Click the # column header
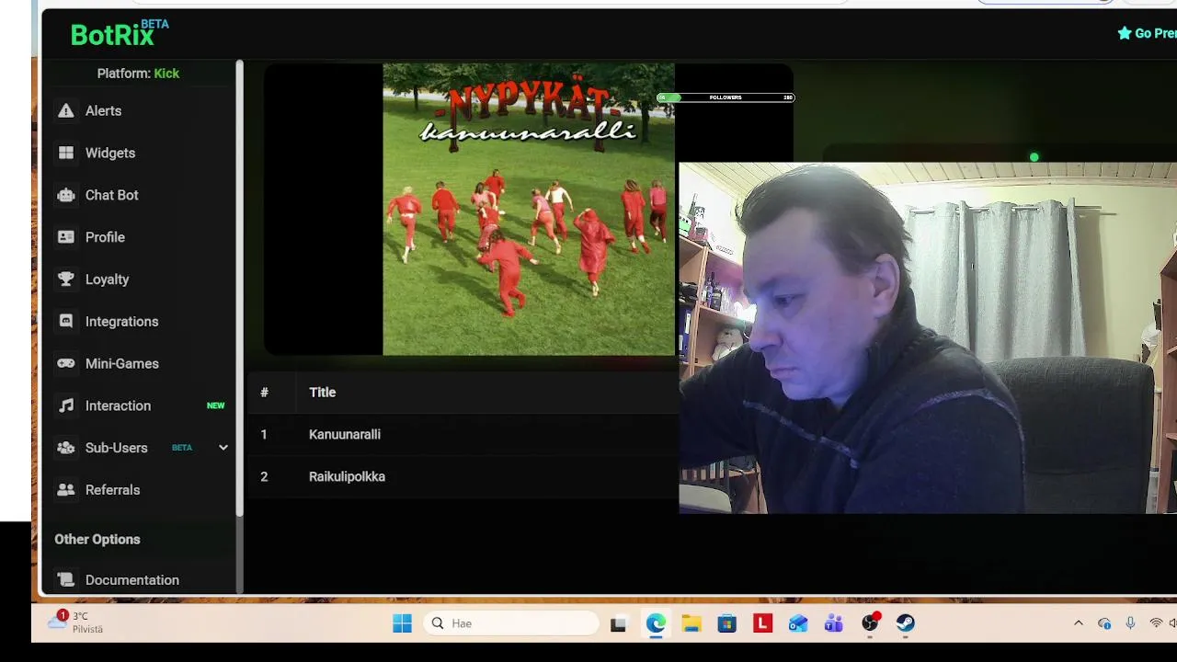The height and width of the screenshot is (662, 1177). 264,392
